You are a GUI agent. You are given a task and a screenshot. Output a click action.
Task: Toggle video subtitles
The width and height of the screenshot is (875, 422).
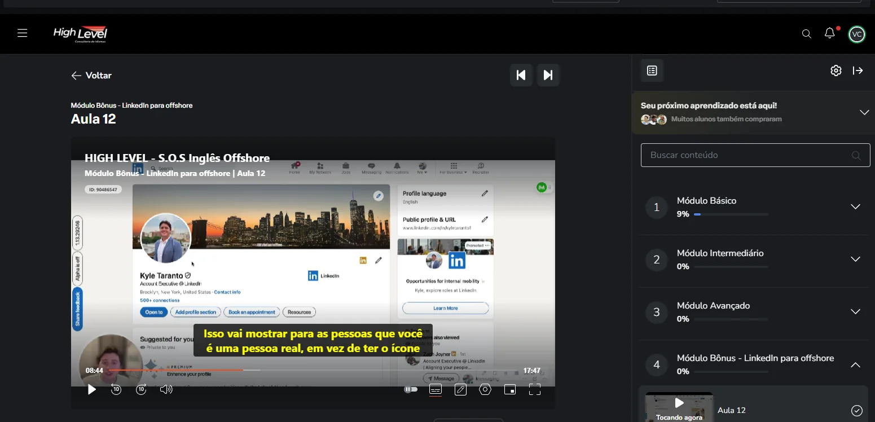(435, 389)
